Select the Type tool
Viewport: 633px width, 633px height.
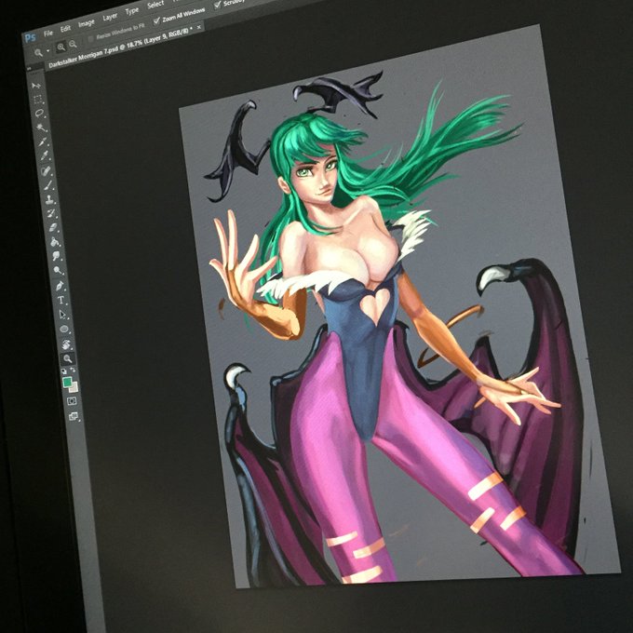coord(61,300)
